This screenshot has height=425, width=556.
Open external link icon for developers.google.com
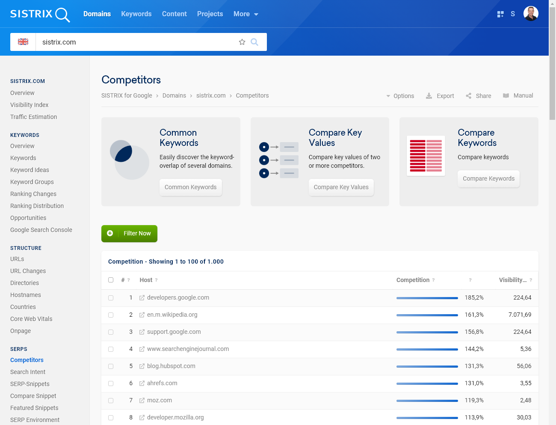point(142,298)
